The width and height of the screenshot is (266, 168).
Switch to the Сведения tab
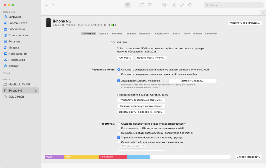point(211,33)
